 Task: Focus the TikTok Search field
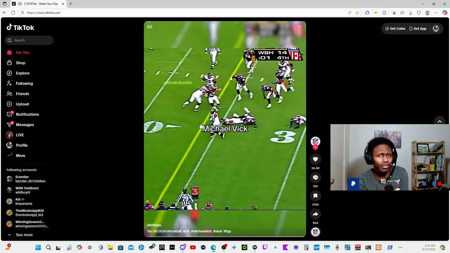click(x=29, y=40)
